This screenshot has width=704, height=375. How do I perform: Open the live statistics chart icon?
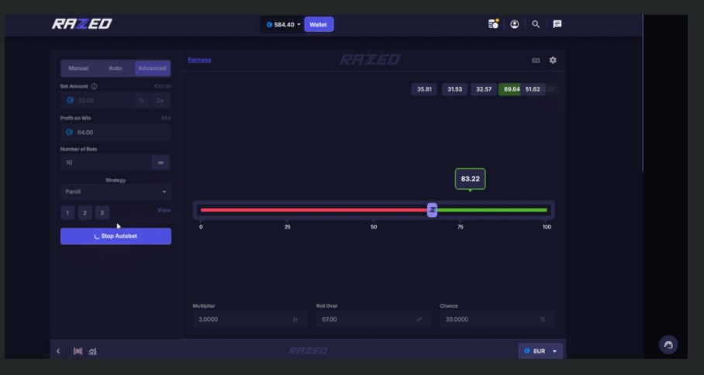(93, 351)
